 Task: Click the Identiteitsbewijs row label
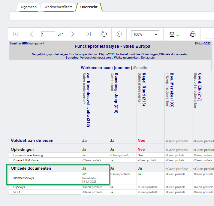[23, 178]
